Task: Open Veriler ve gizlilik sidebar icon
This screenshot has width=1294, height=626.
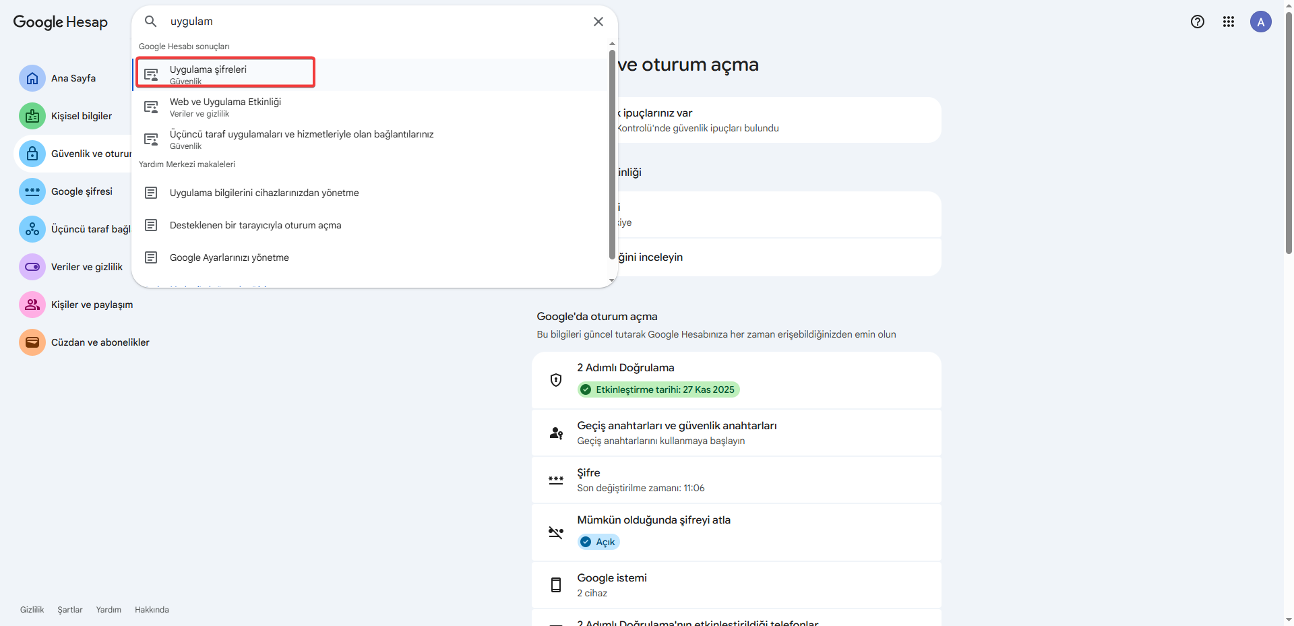Action: pyautogui.click(x=32, y=267)
